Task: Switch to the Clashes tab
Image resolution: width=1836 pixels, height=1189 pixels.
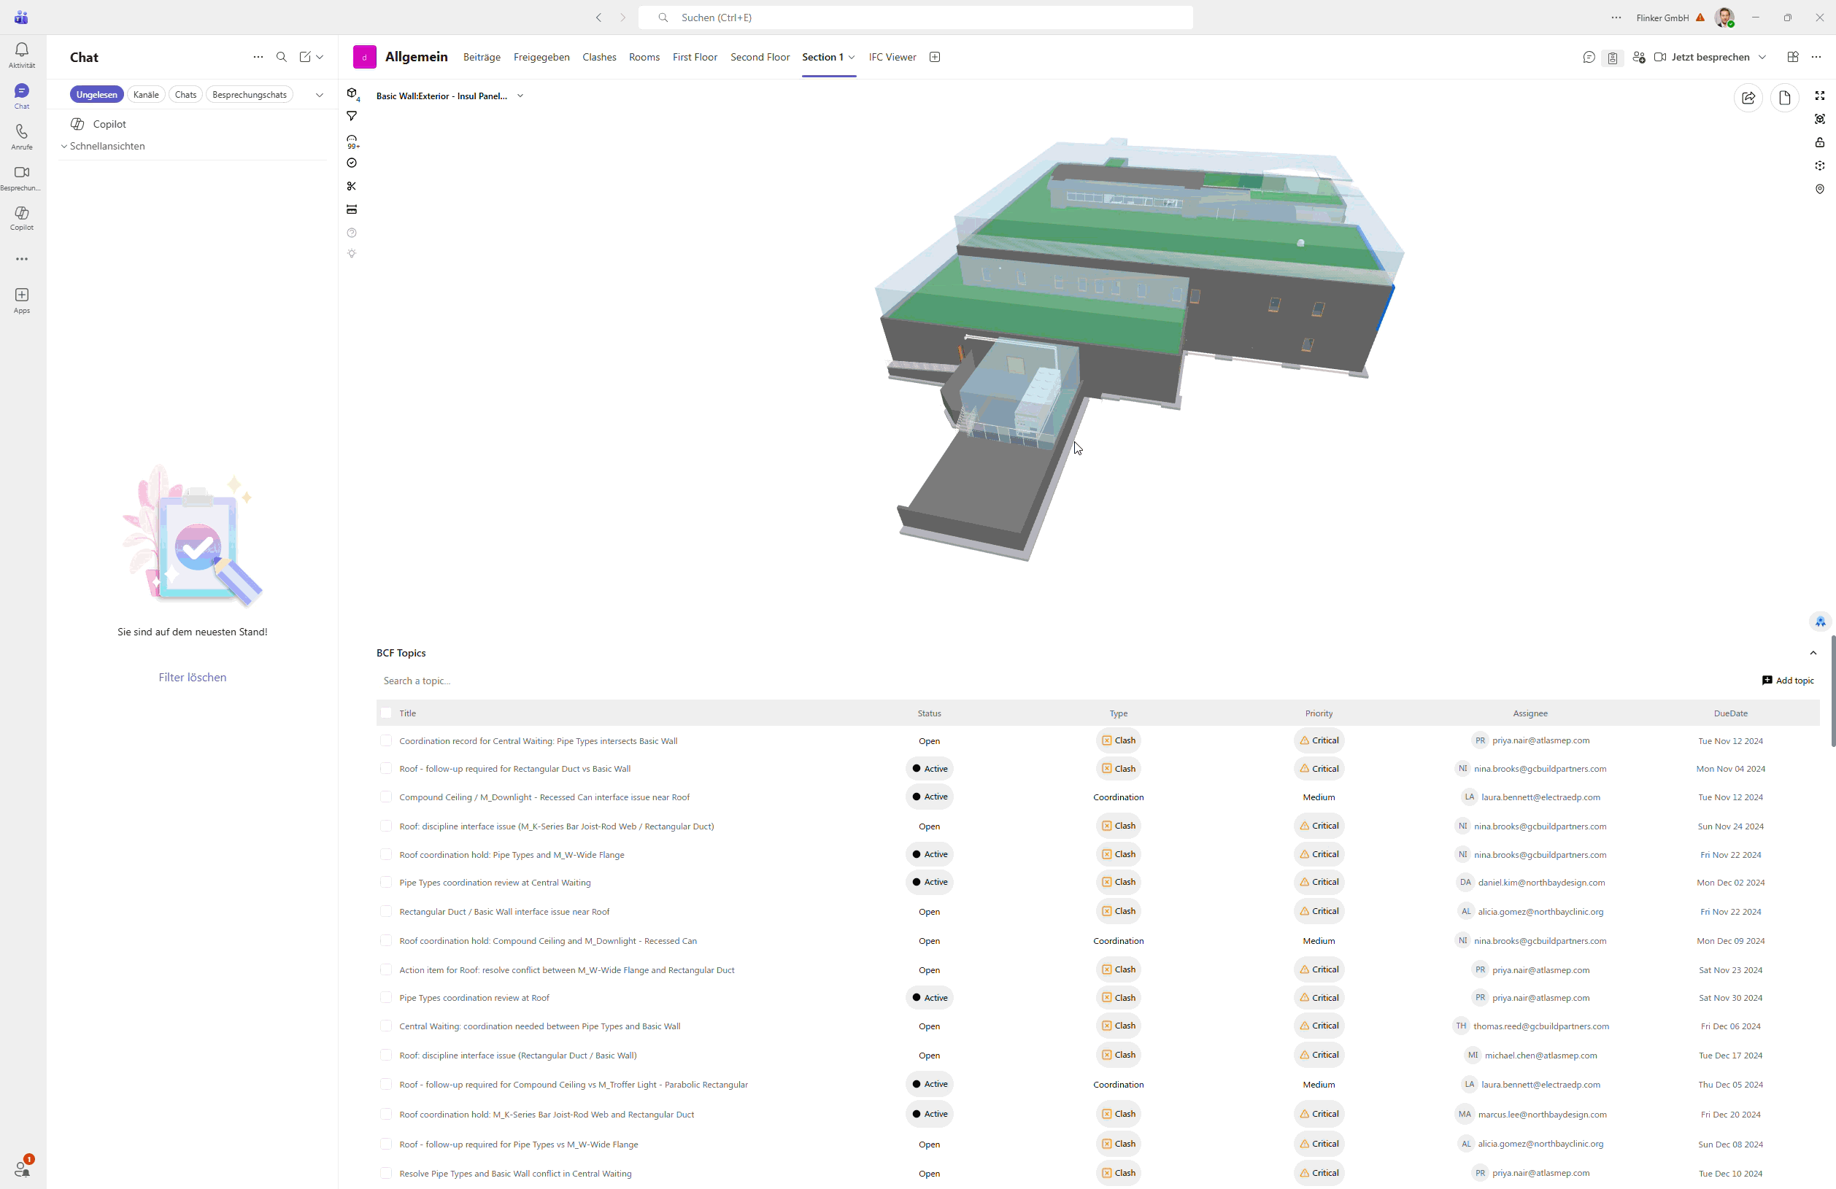Action: click(x=598, y=57)
